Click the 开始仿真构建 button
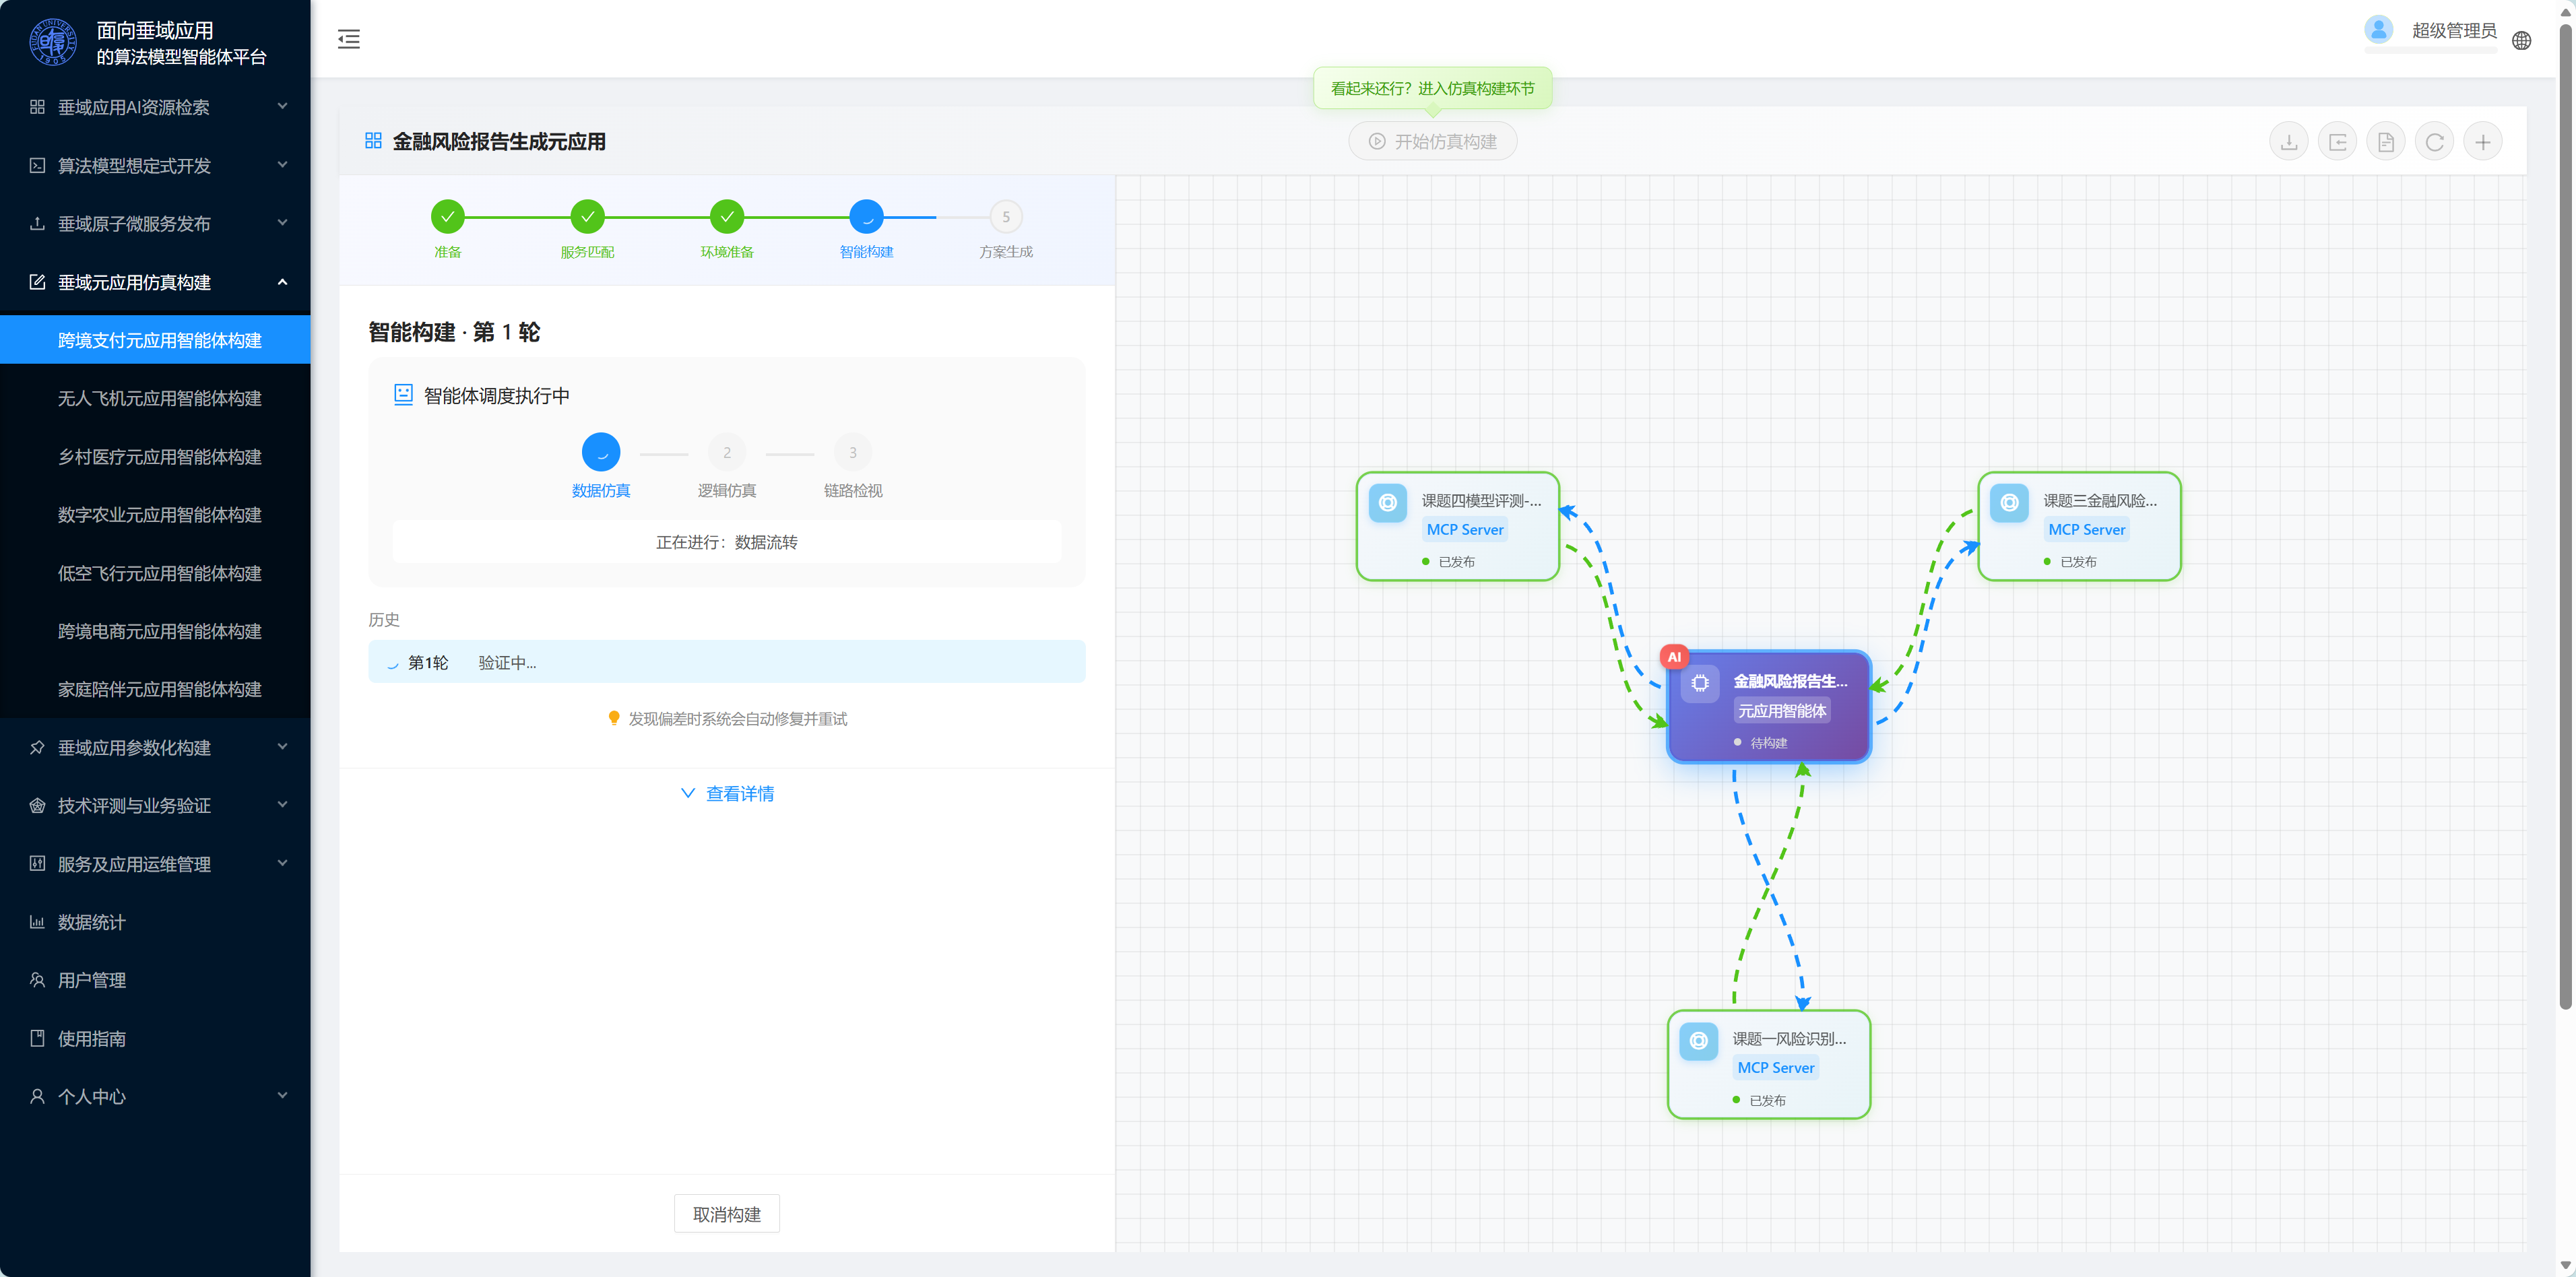This screenshot has width=2576, height=1277. coord(1432,142)
